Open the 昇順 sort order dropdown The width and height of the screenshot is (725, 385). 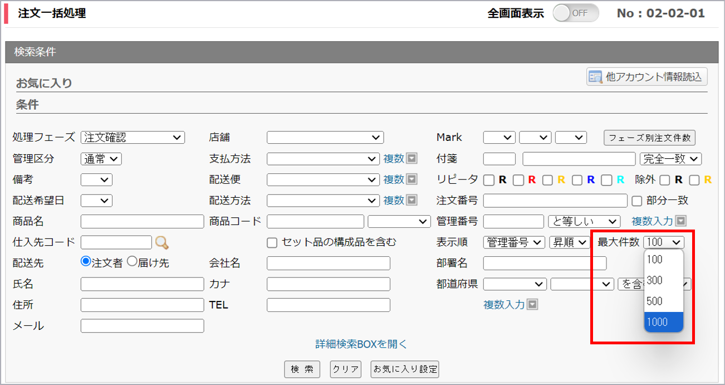tap(569, 242)
